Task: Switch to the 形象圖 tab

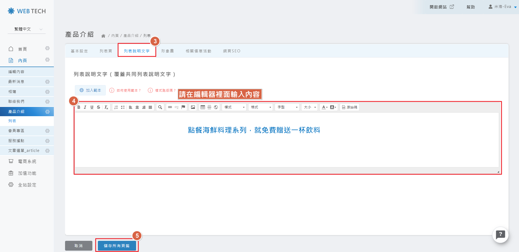Action: (x=168, y=51)
